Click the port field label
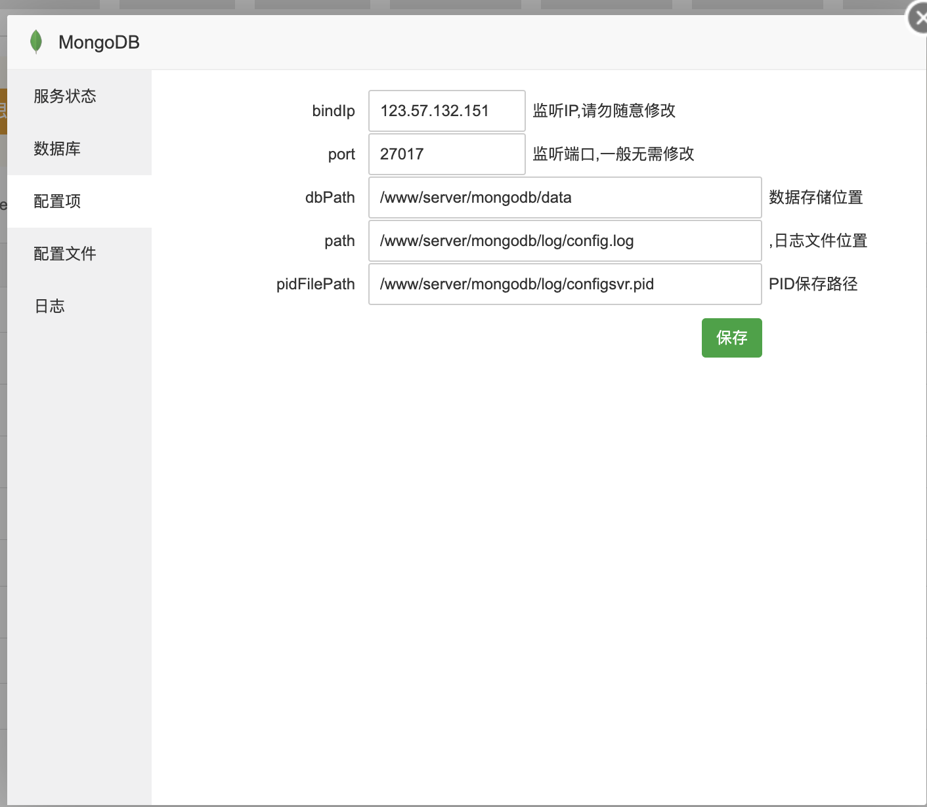 pos(341,154)
